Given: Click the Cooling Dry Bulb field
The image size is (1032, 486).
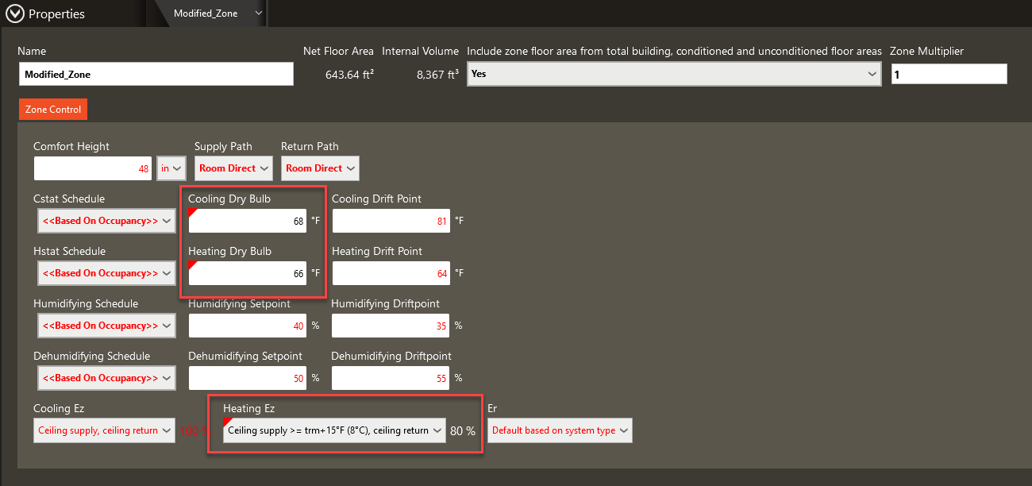Looking at the screenshot, I should 248,221.
